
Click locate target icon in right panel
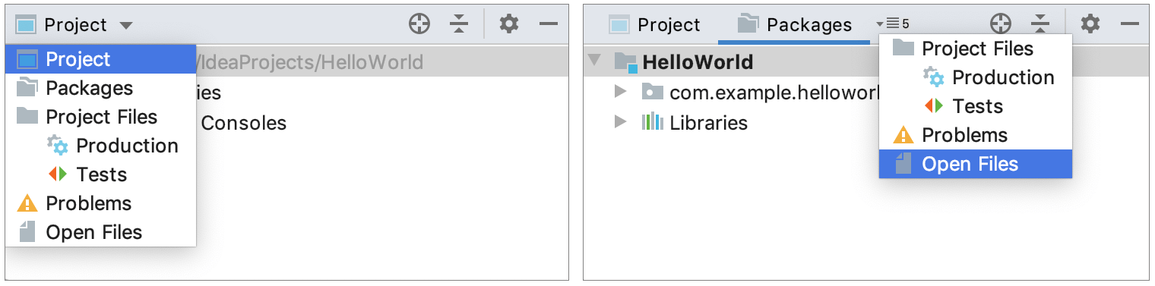[1001, 24]
